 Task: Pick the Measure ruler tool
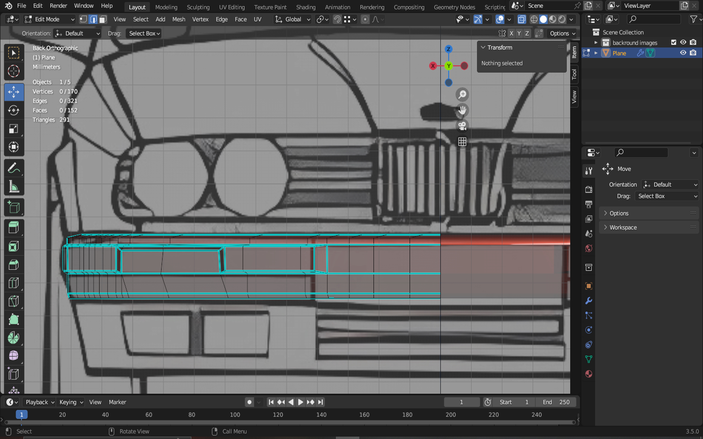14,187
